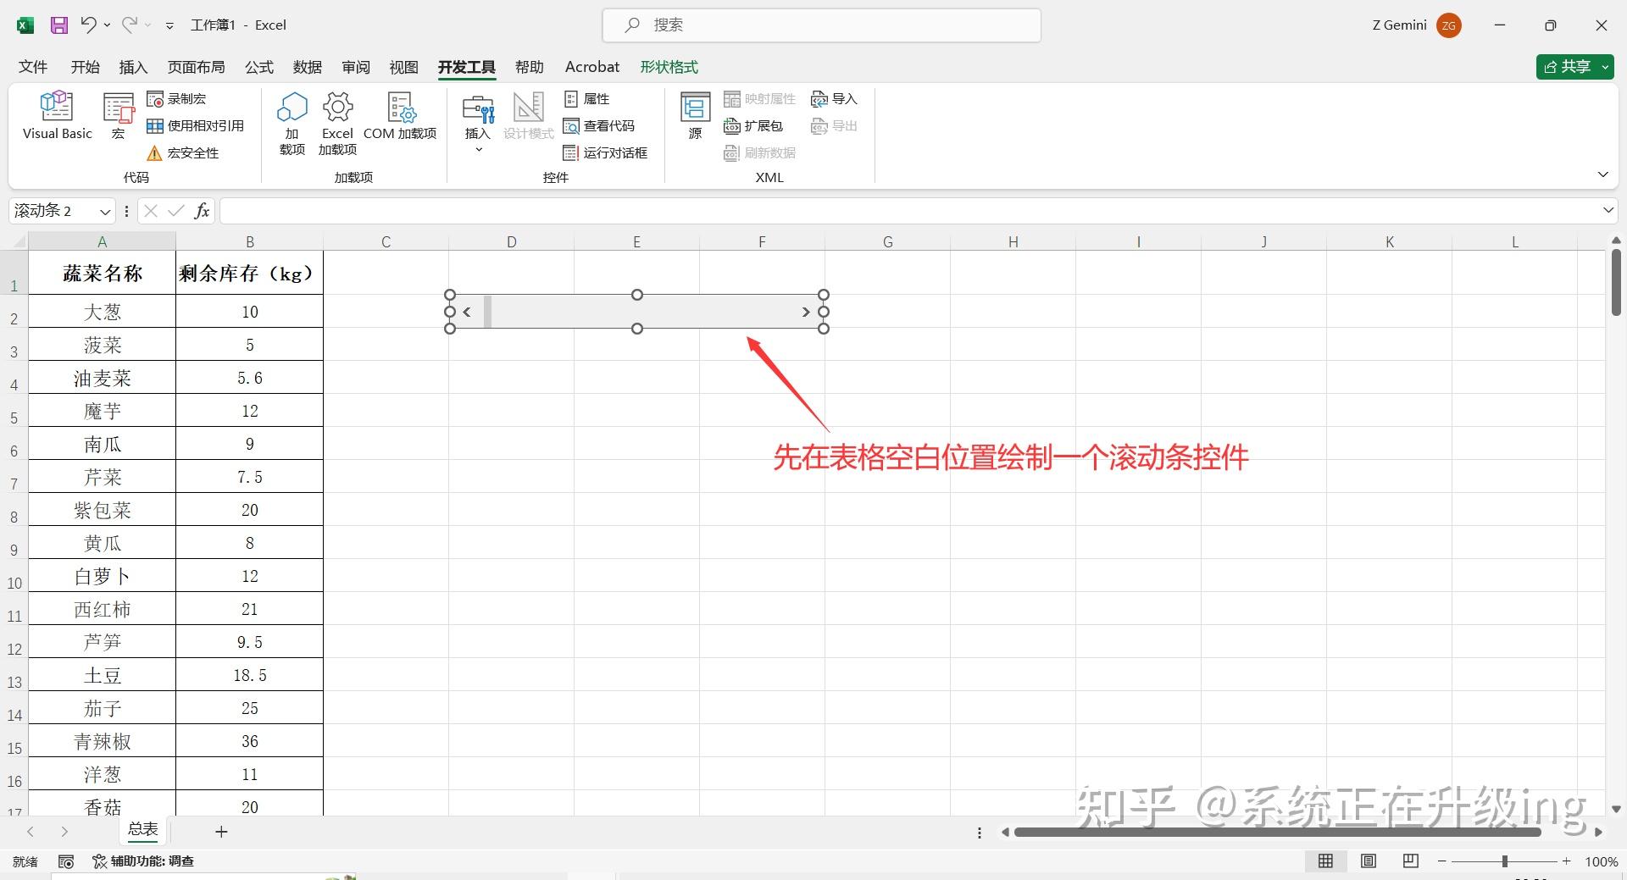Open XML Source (源) pane
Image resolution: width=1627 pixels, height=880 pixels.
pos(696,115)
